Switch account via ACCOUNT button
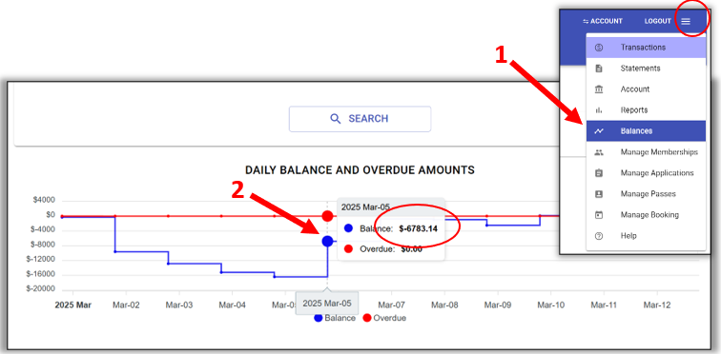The height and width of the screenshot is (354, 721). [603, 21]
